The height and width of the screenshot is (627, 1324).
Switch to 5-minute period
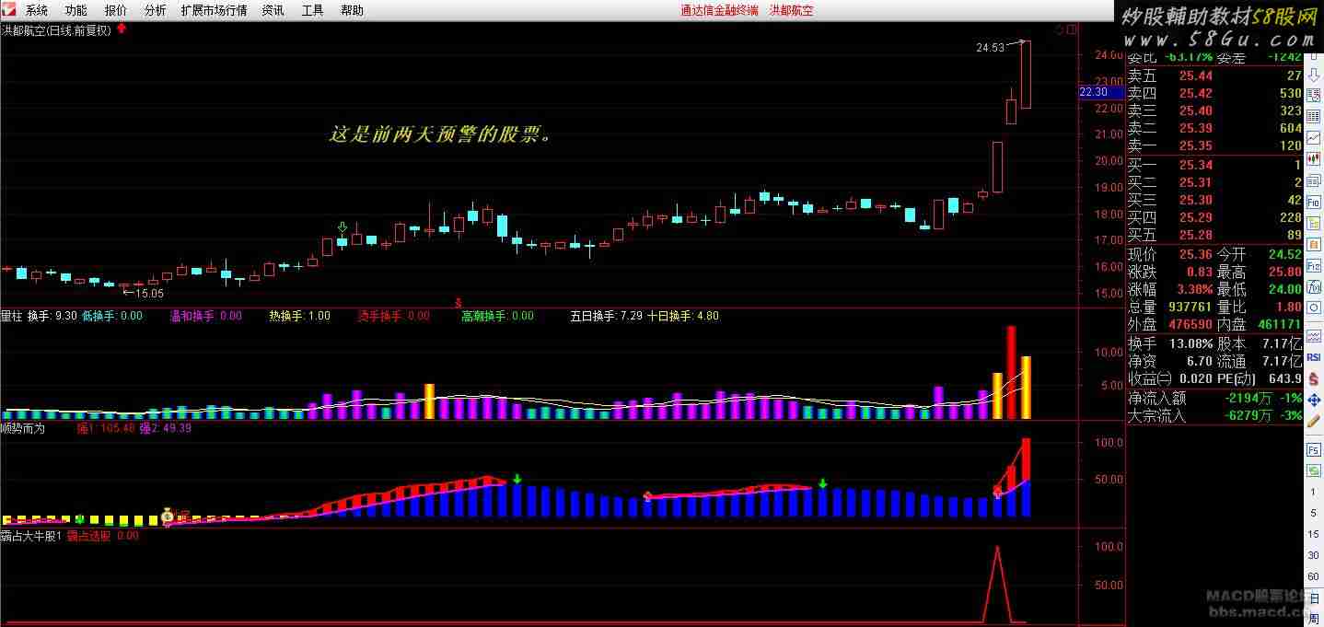1314,512
